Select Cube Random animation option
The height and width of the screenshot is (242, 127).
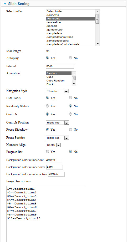pos(59,81)
